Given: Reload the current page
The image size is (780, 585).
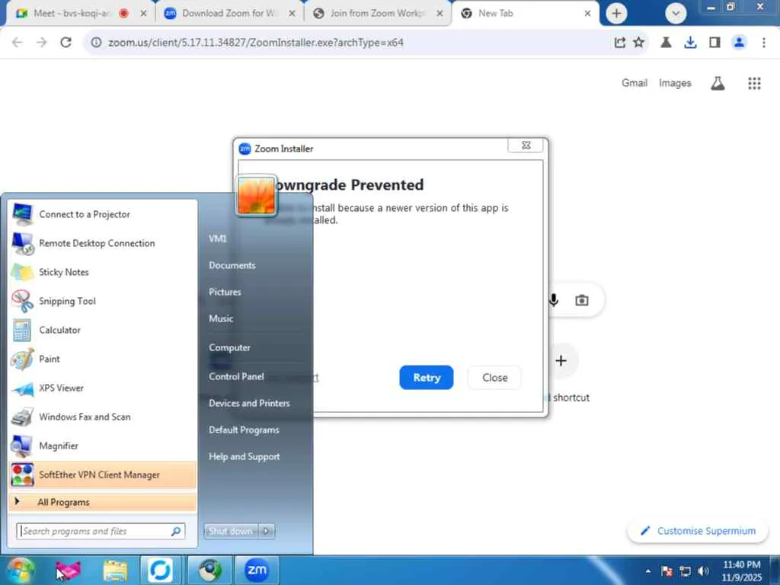Looking at the screenshot, I should (x=66, y=43).
